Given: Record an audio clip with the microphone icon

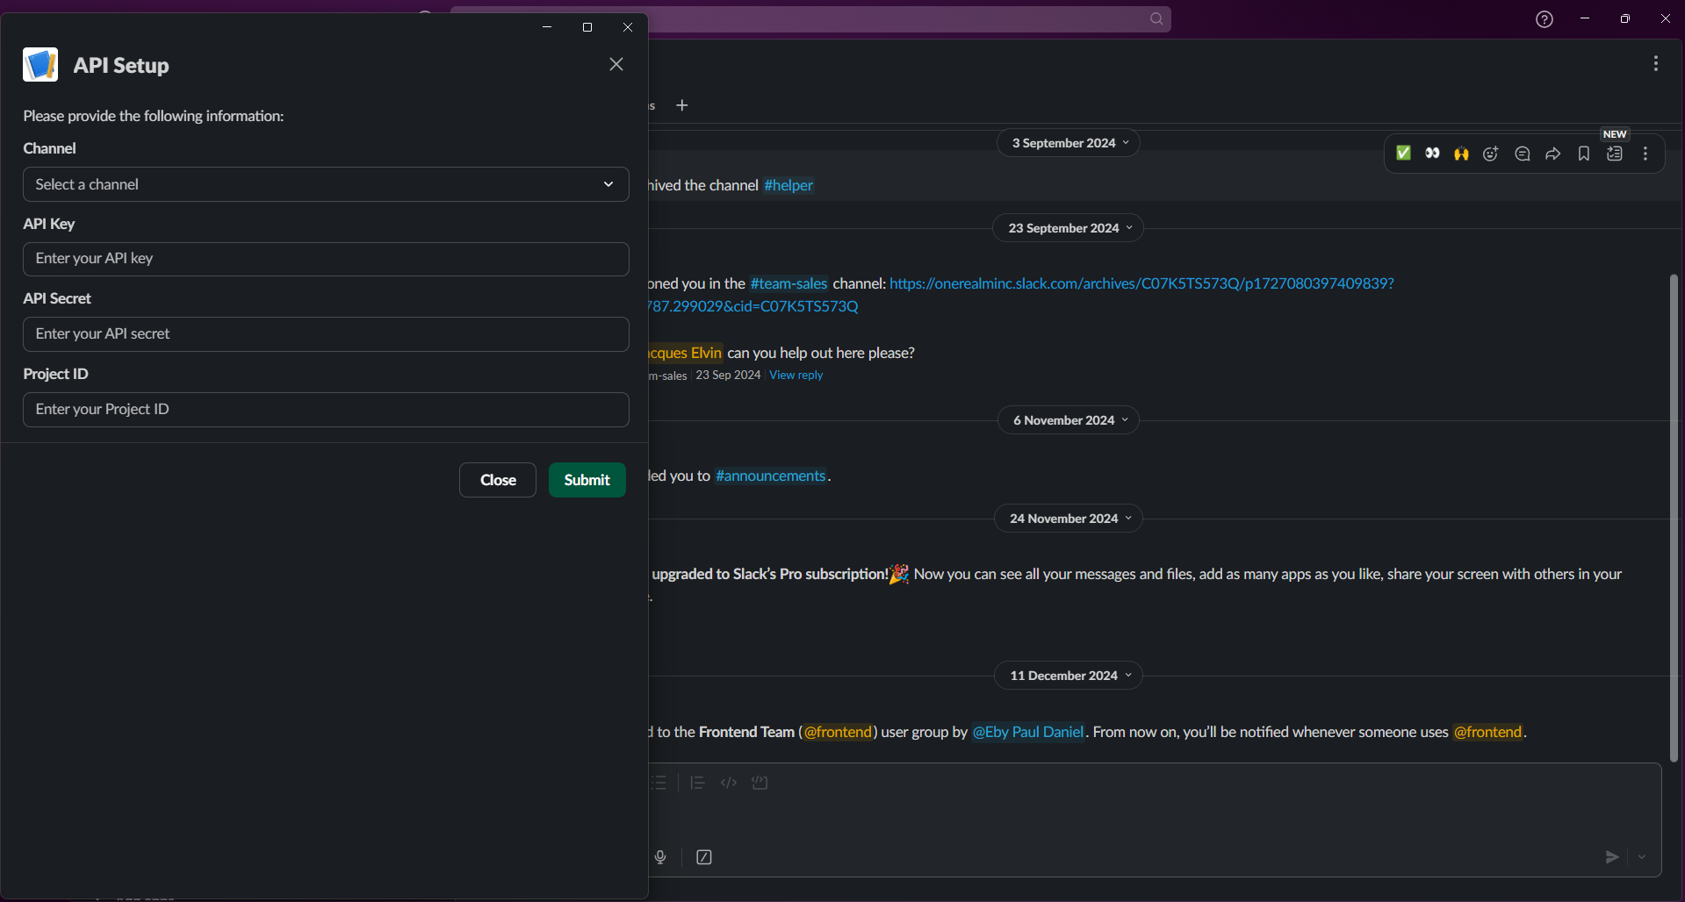Looking at the screenshot, I should click(x=660, y=857).
